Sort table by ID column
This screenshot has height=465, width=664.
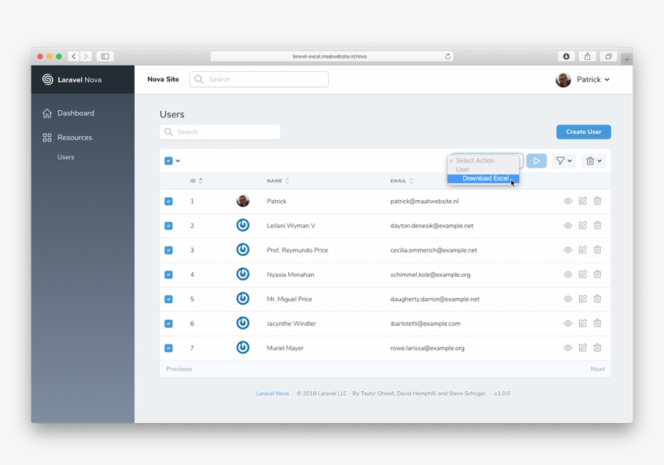tap(197, 181)
